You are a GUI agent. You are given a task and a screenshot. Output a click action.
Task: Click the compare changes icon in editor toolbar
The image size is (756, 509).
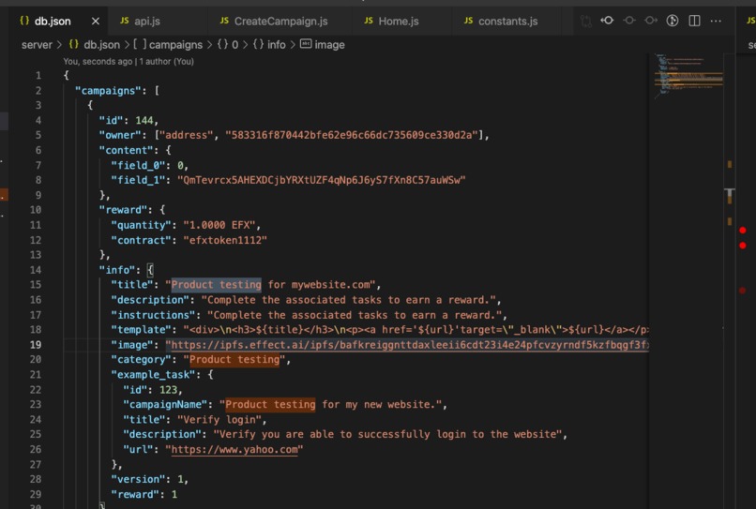pos(586,21)
